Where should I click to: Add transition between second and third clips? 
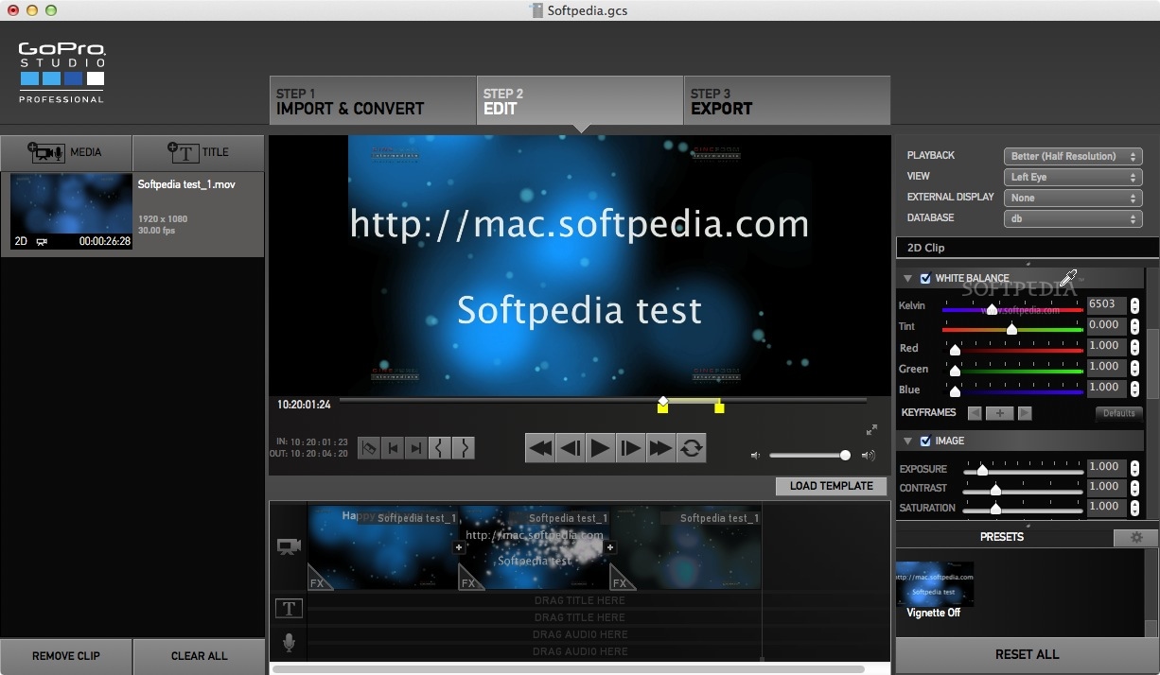pyautogui.click(x=610, y=547)
